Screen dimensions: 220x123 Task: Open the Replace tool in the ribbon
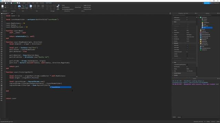23,6
